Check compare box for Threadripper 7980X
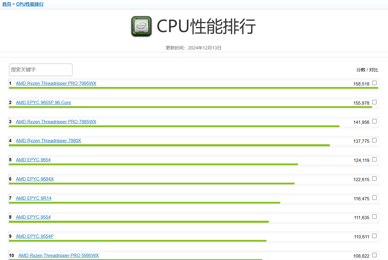The width and height of the screenshot is (388, 260). coord(375,140)
